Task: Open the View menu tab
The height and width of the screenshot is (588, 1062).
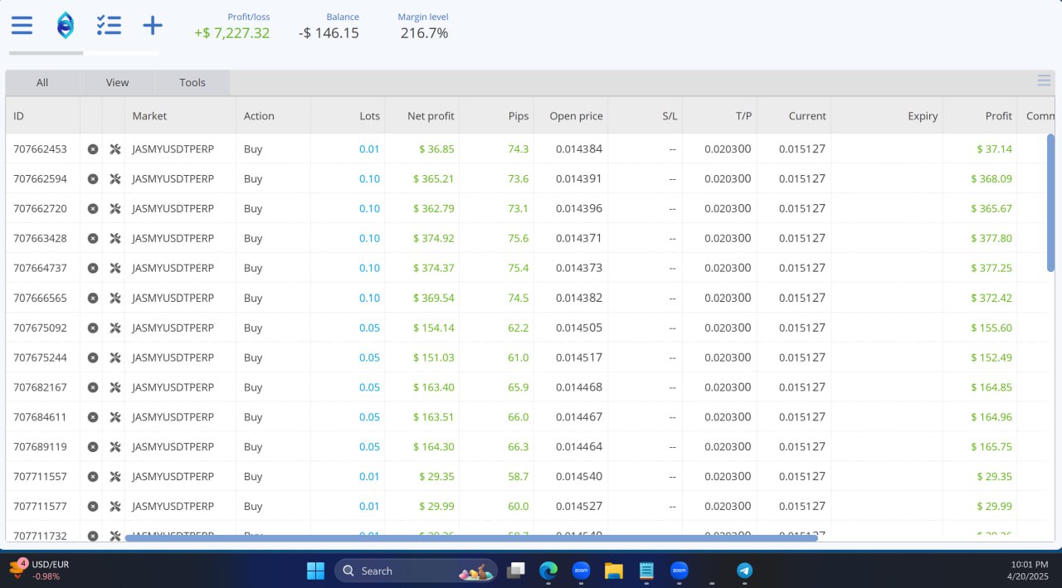Action: tap(117, 82)
